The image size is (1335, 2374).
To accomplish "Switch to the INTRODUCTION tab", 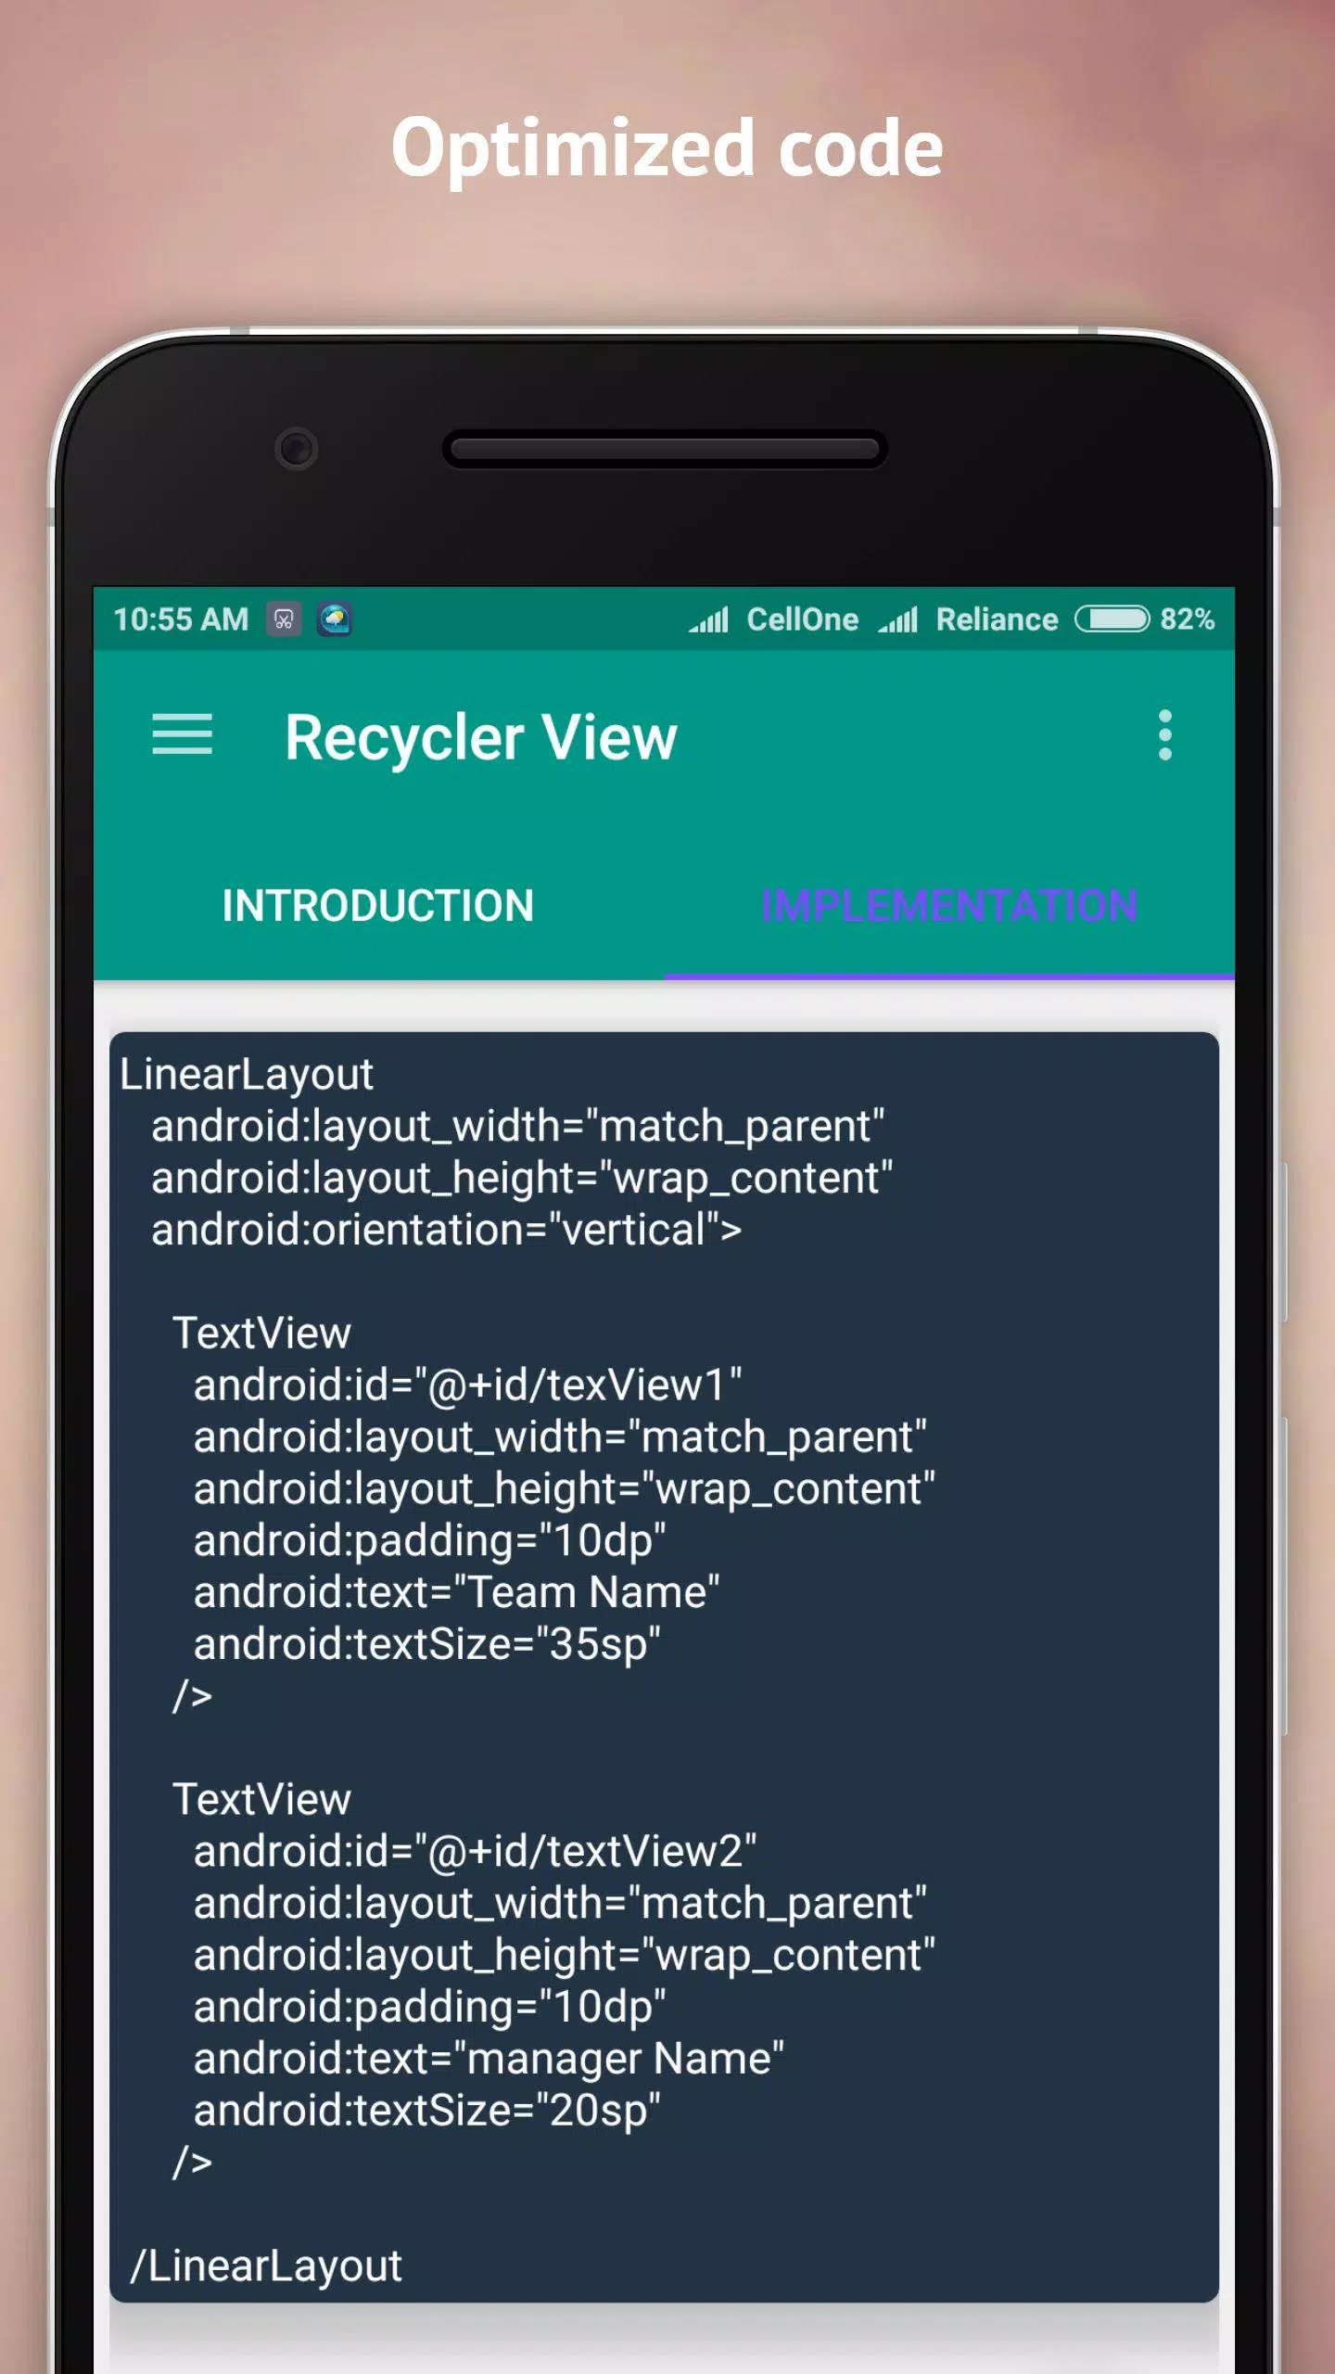I will pos(378,906).
